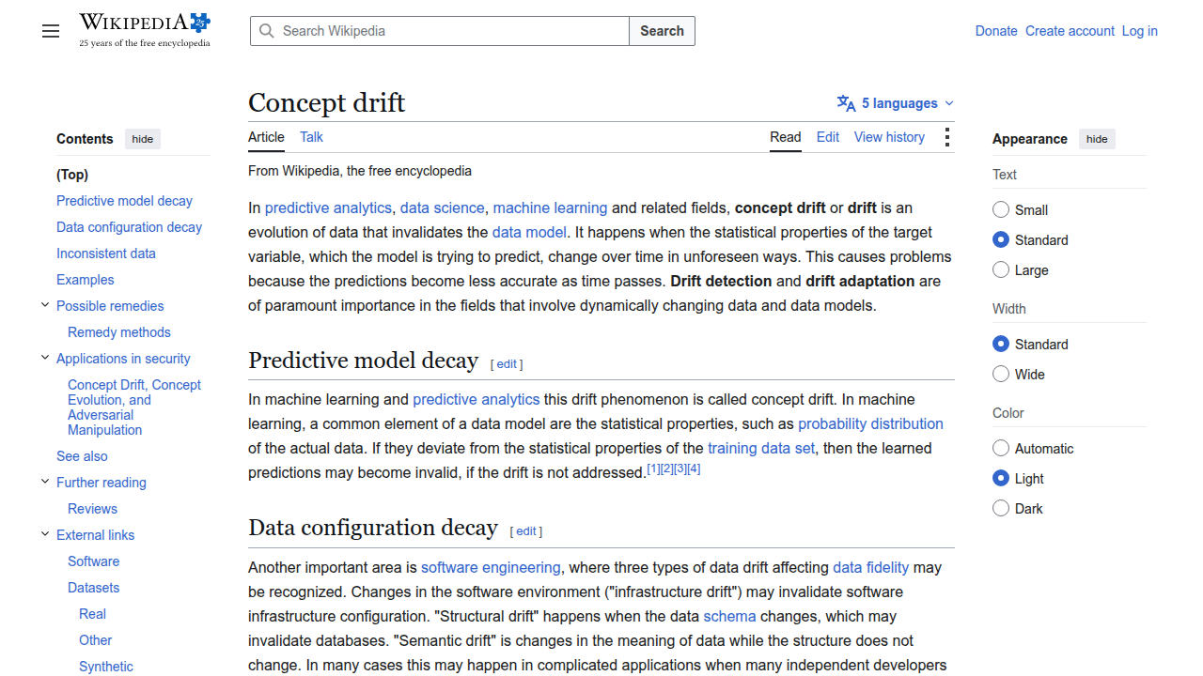Jump to Data configuration decay in contents
This screenshot has width=1203, height=676.
[x=129, y=227]
